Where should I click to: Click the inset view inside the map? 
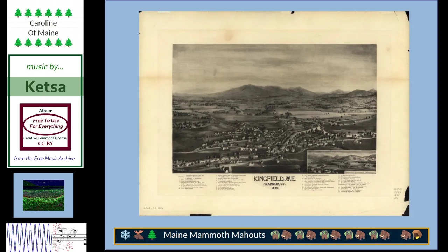(342, 162)
